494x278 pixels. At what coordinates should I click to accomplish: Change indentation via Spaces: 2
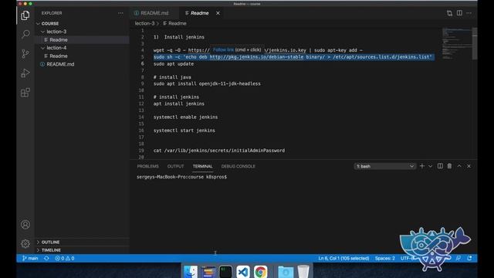tap(384, 258)
